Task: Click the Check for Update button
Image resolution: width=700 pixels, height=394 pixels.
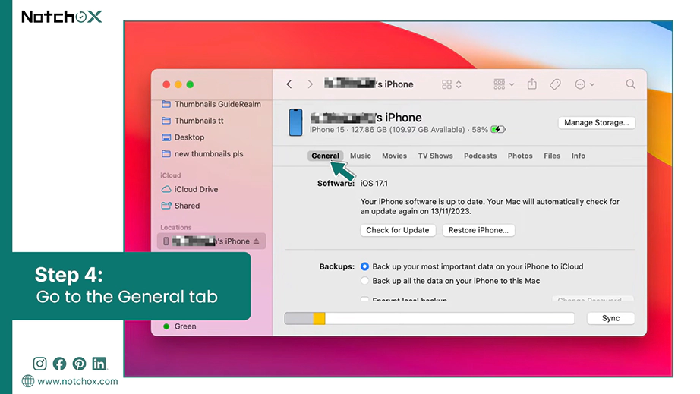Action: [x=398, y=230]
